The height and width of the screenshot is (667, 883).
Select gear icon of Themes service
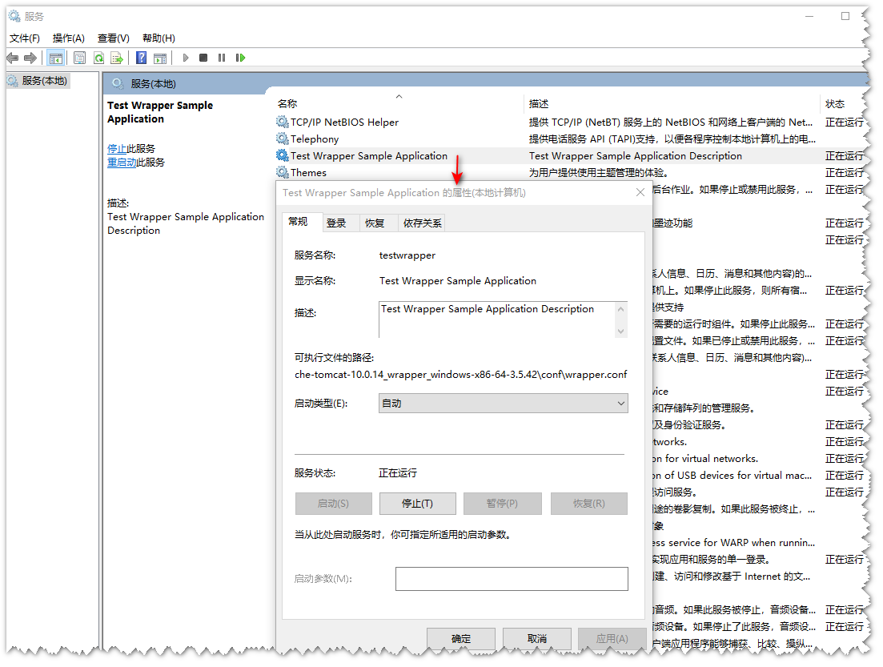point(282,172)
